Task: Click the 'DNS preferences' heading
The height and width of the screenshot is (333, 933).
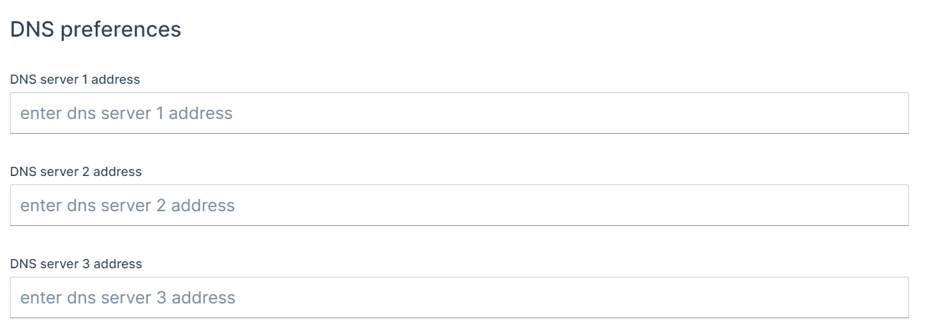Action: [95, 30]
